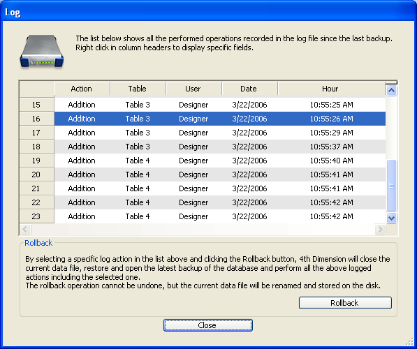This screenshot has width=417, height=349.
Task: Select log entry at 10:55:37 AM
Action: click(220, 147)
